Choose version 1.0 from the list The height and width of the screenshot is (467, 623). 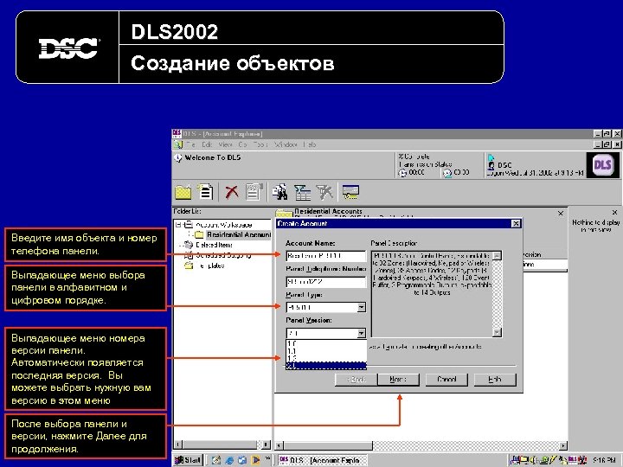(326, 344)
